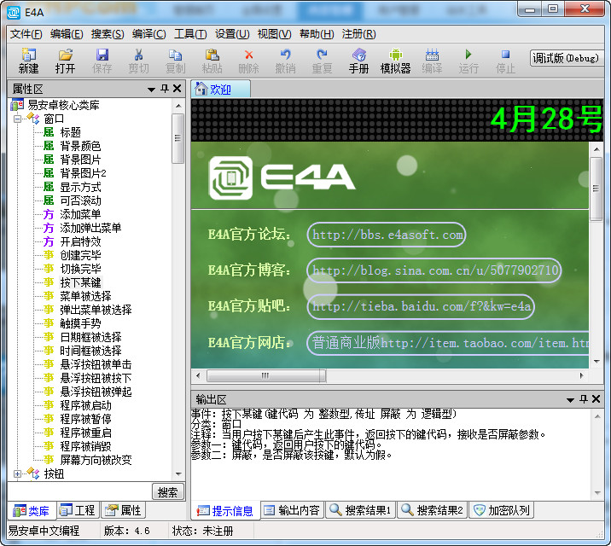Screen dimensions: 611x546
Task: Switch to the 加密队列 tab
Action: click(502, 510)
